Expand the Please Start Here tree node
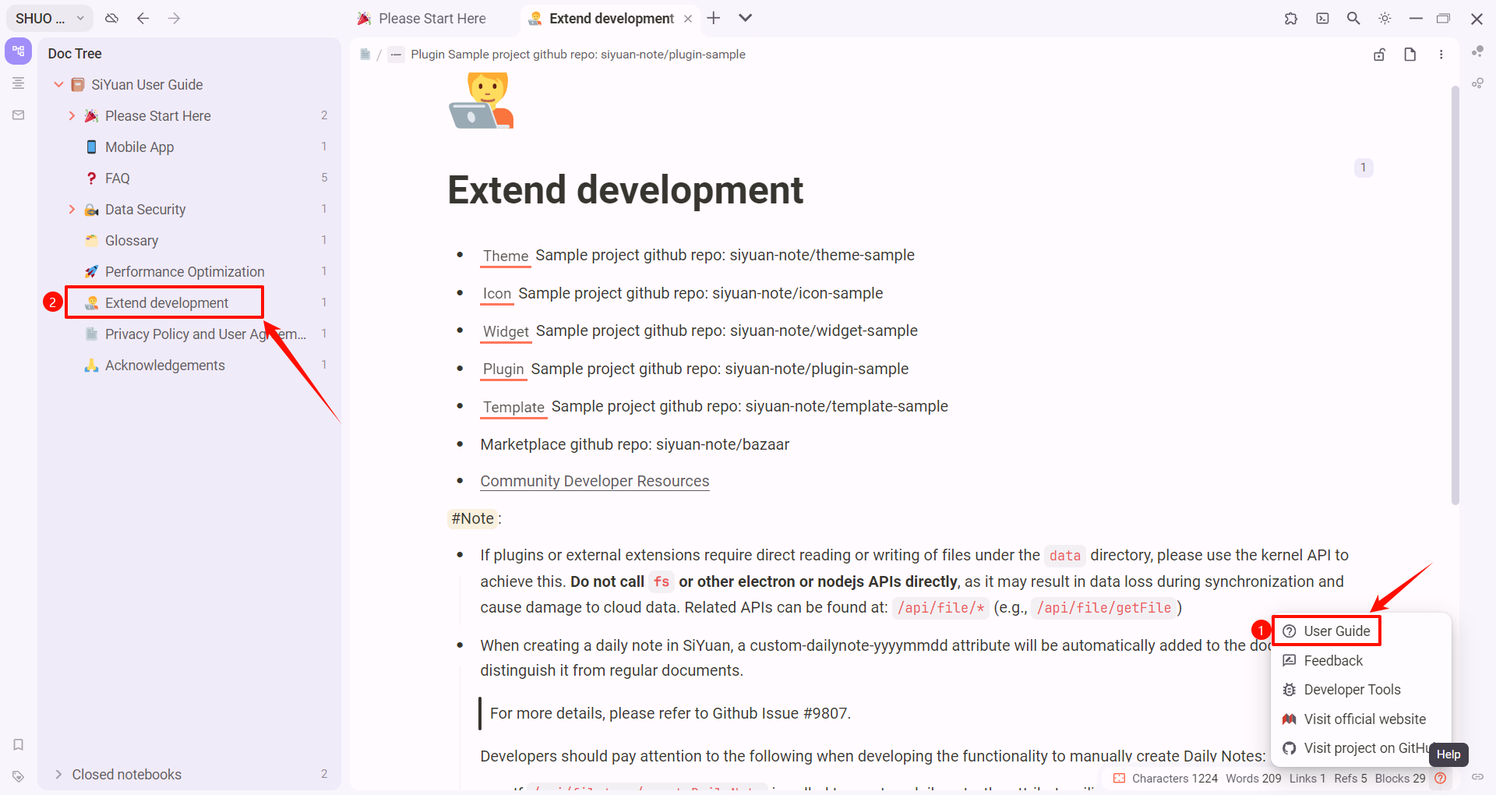Screen dimensions: 1496x795 pyautogui.click(x=72, y=116)
